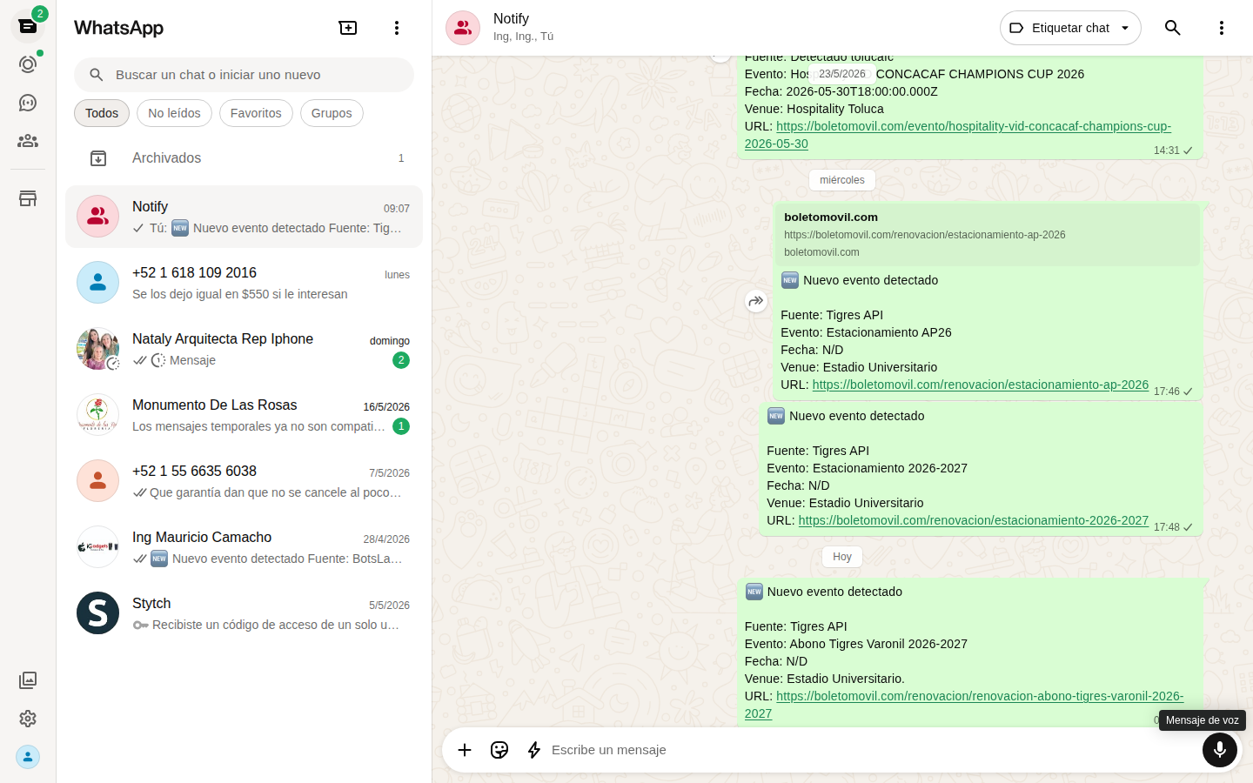Open the Communities icon in sidebar
Image resolution: width=1253 pixels, height=783 pixels.
tap(28, 141)
